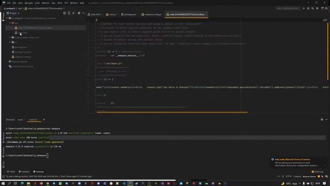Screen dimensions: 330x186
Task: Hide the terminal panel with minus icon
Action: tap(326, 119)
